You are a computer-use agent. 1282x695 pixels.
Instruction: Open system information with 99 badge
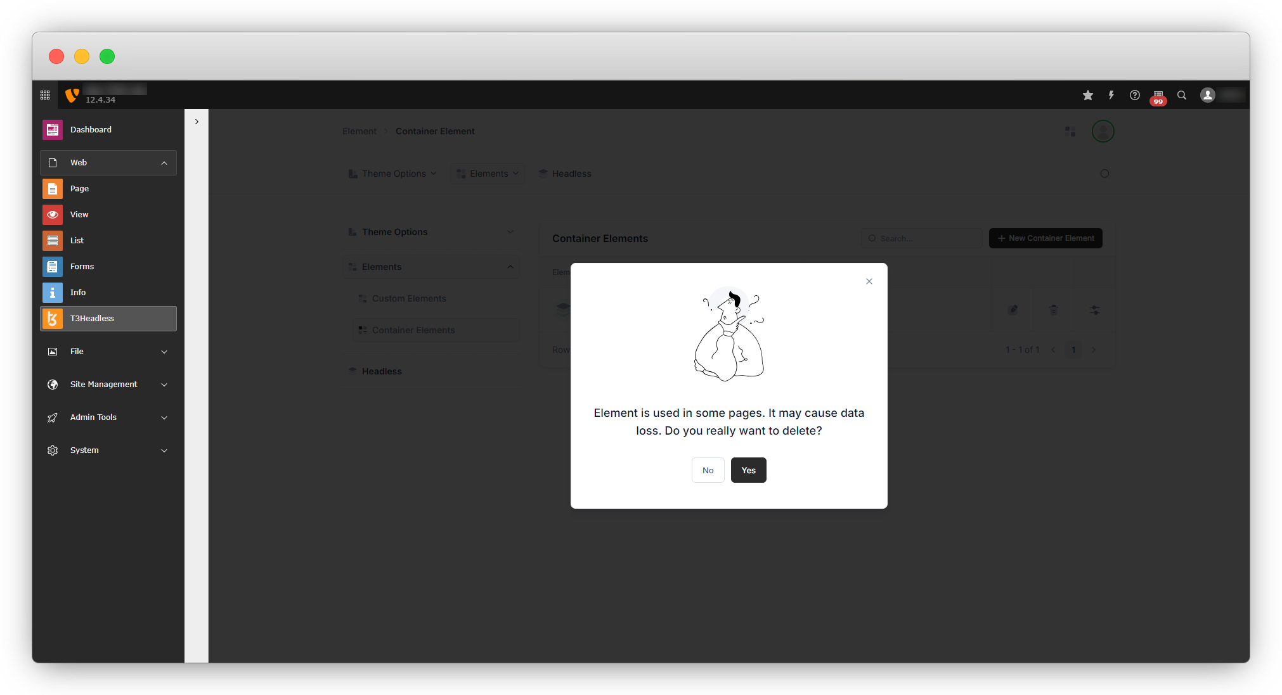coord(1158,96)
